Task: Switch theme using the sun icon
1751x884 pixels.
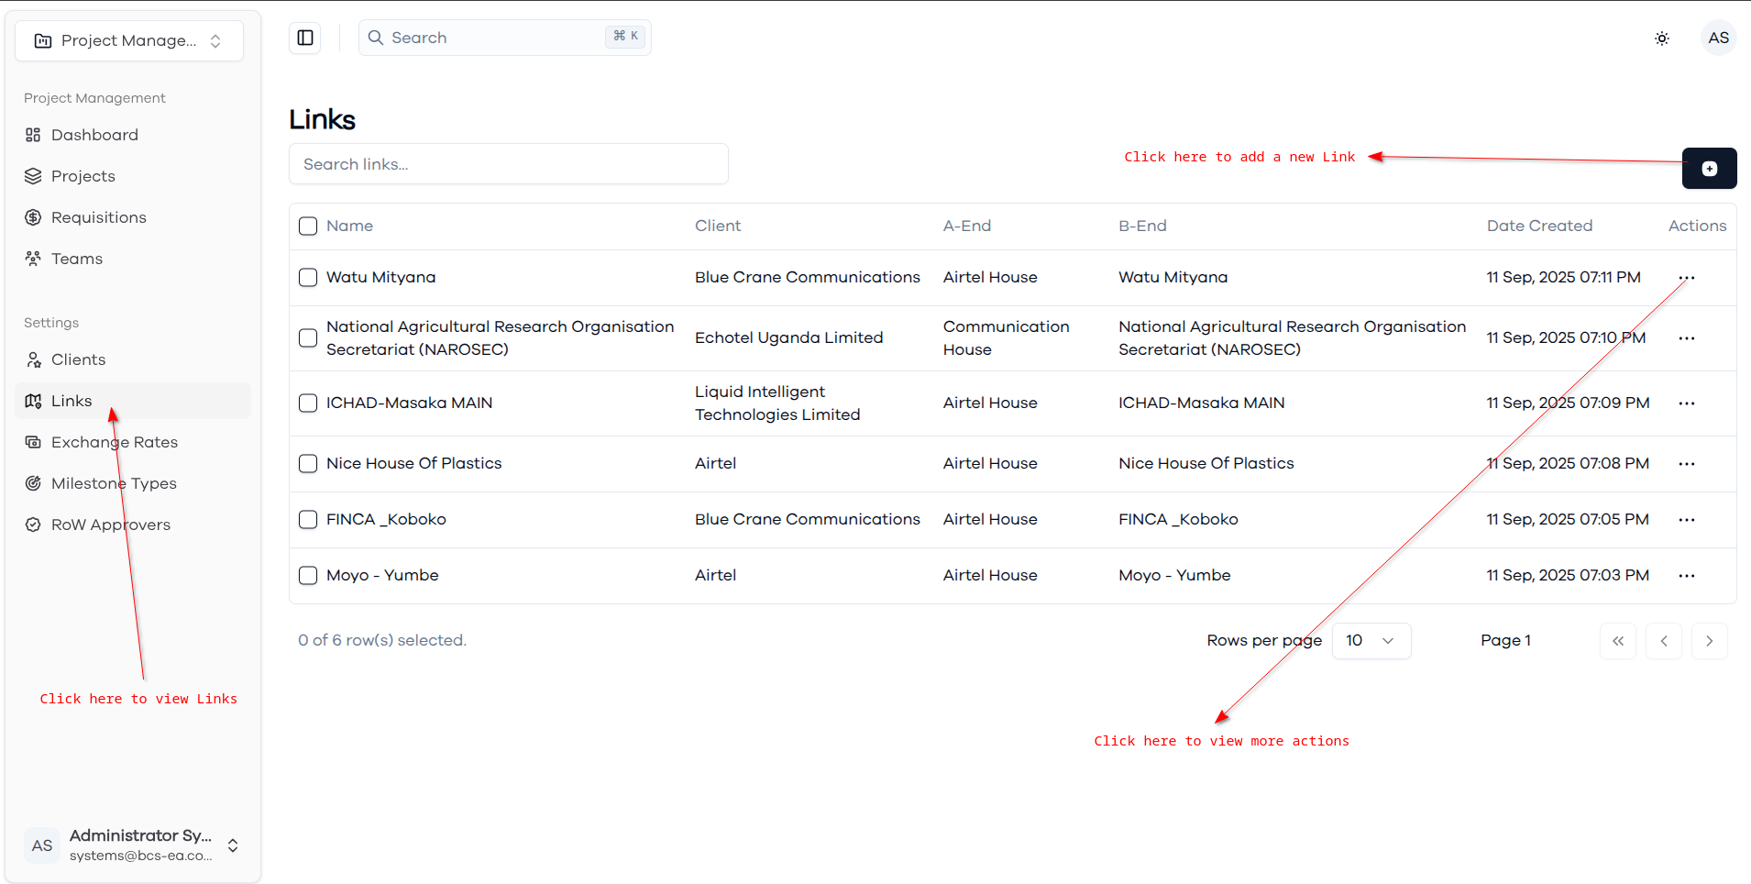Action: pos(1662,39)
